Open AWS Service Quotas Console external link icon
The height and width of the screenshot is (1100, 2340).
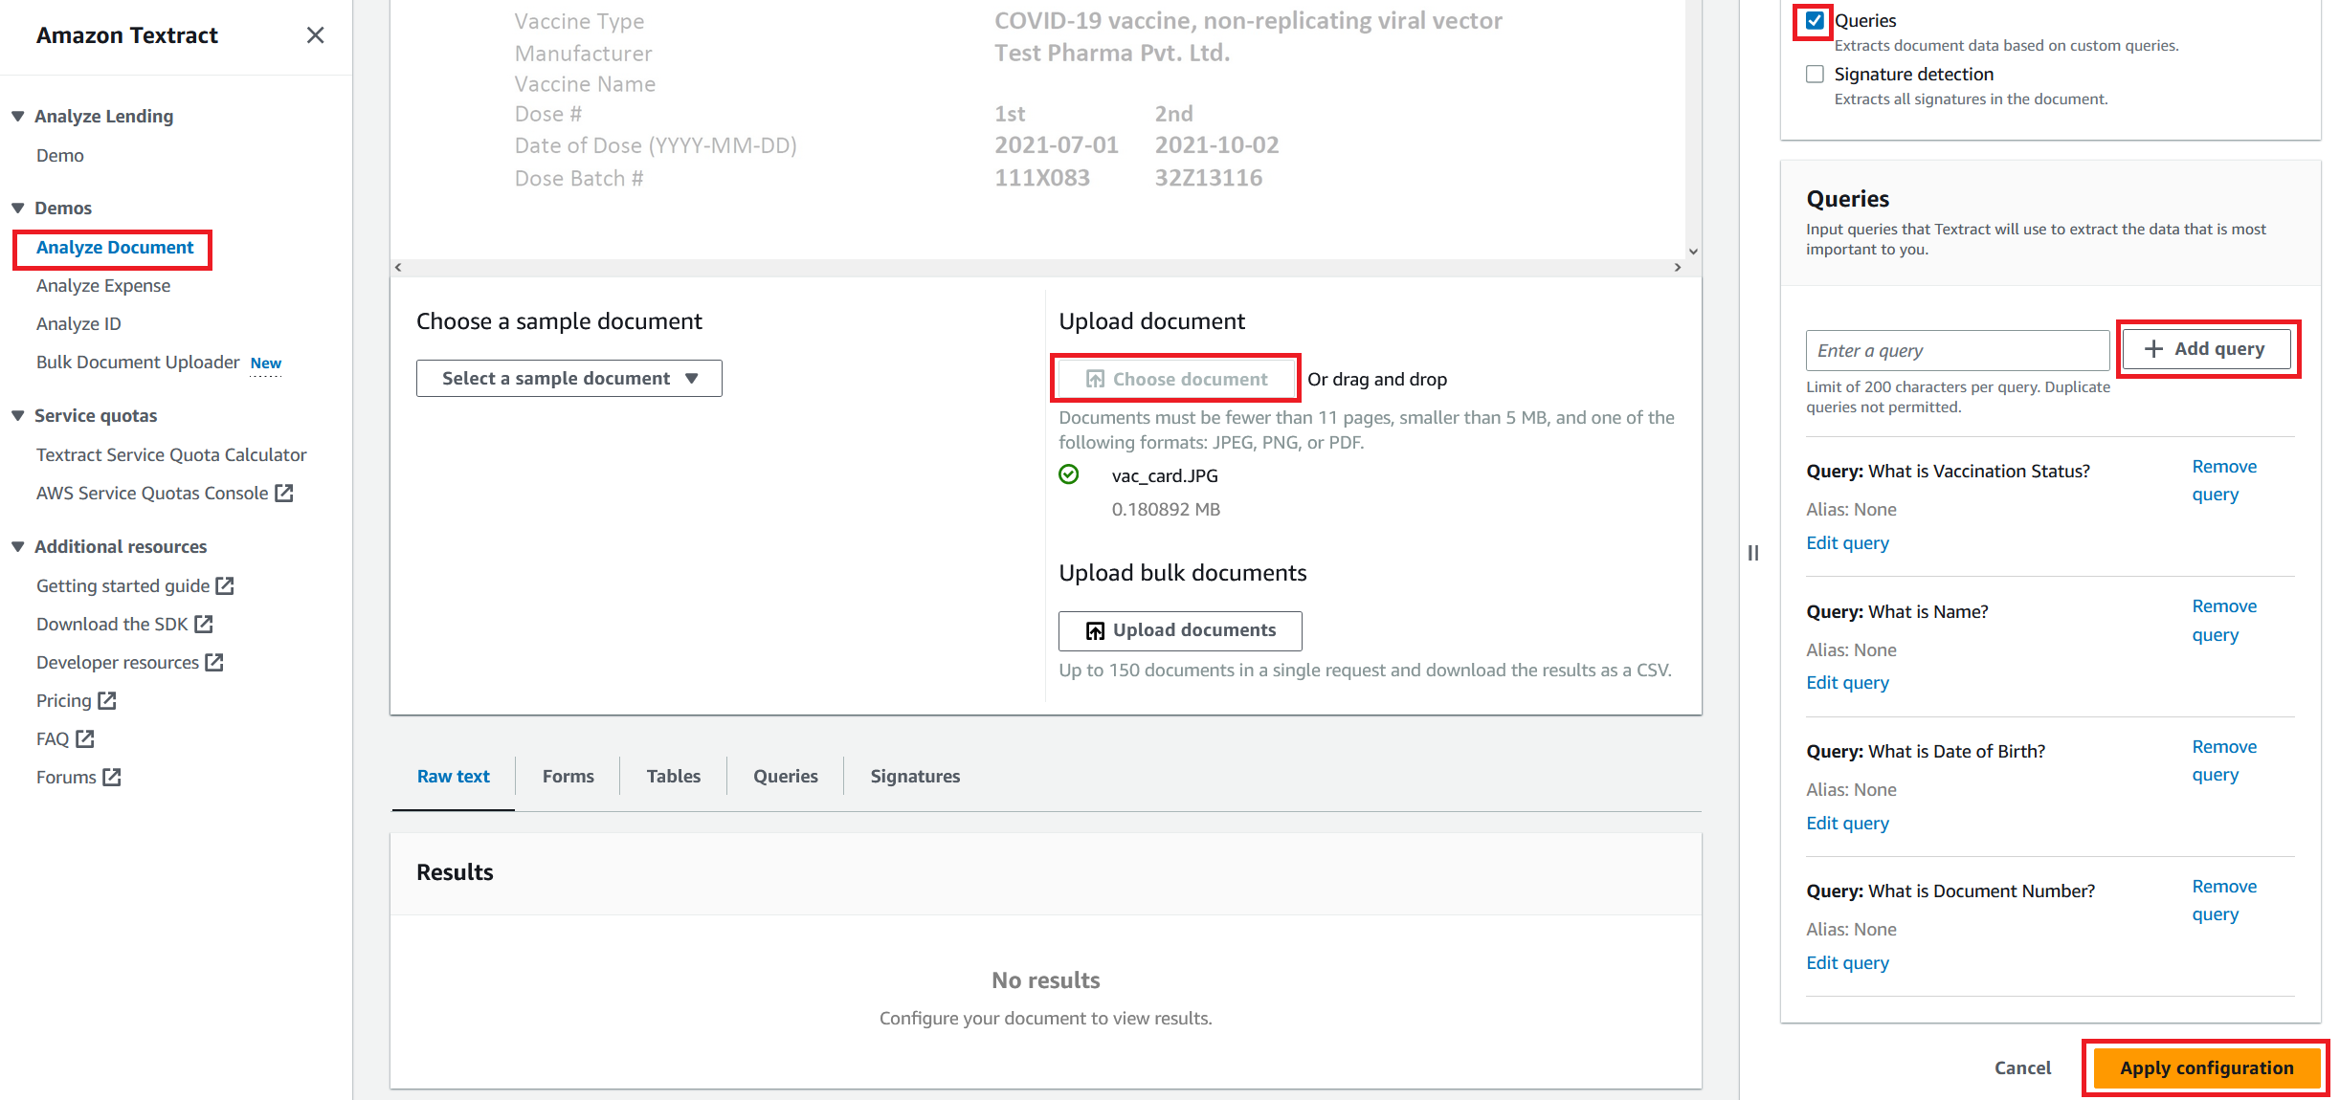pyautogui.click(x=284, y=493)
